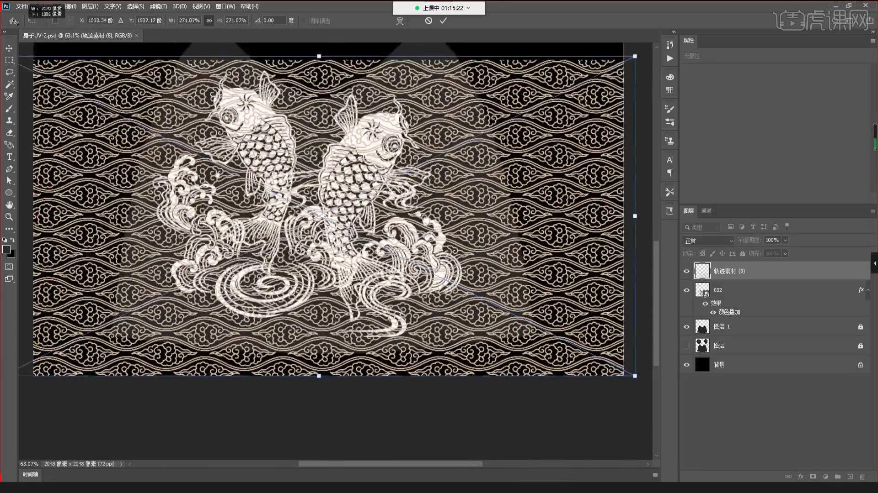Toggle aspect ratio link between W and H
Viewport: 878px width, 493px height.
point(209,21)
